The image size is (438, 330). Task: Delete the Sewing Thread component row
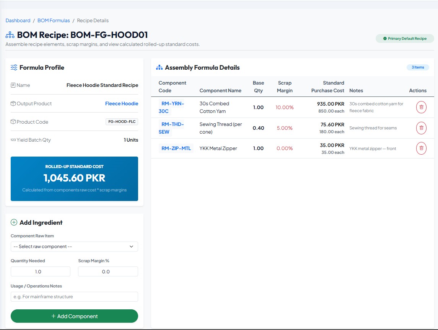coord(421,128)
